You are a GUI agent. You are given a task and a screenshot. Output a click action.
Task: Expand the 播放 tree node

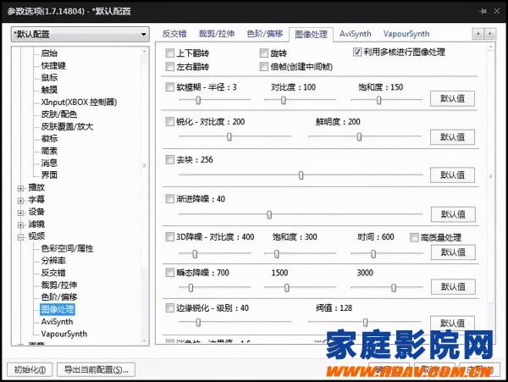pyautogui.click(x=20, y=187)
